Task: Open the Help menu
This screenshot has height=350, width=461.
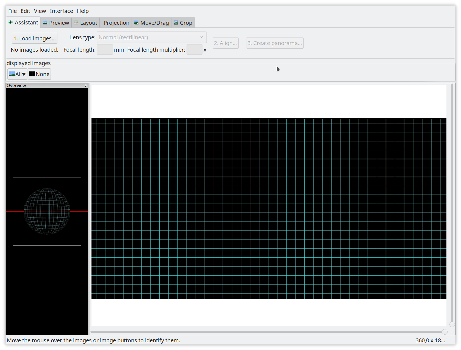Action: 83,11
